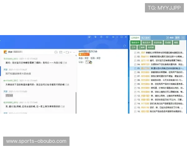This screenshot has height=149, width=187.
Task: Select highlighted script 05 建议选XL码
Action: click(158, 68)
